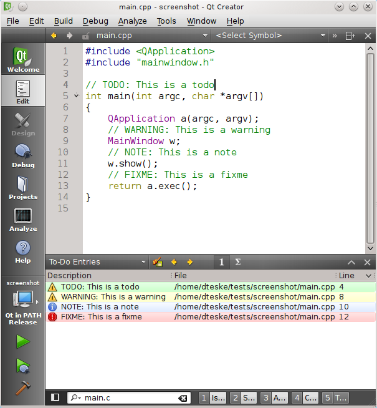Maximize the To-Do Entries output pane
The height and width of the screenshot is (408, 377).
(x=351, y=262)
